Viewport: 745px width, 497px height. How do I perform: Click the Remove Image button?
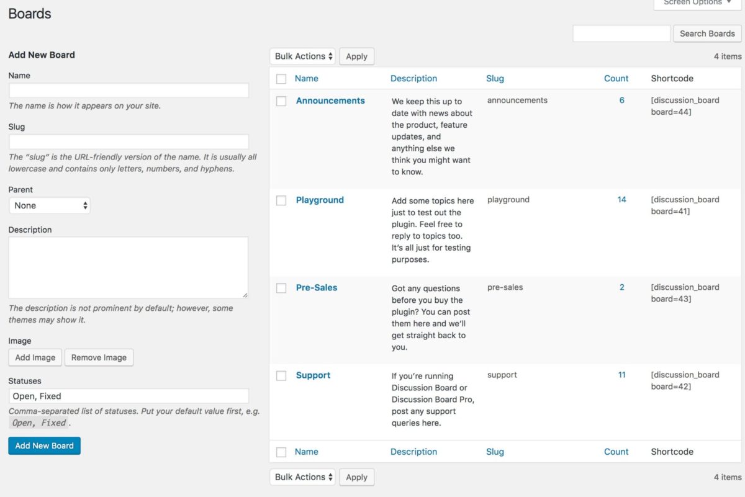pos(99,357)
